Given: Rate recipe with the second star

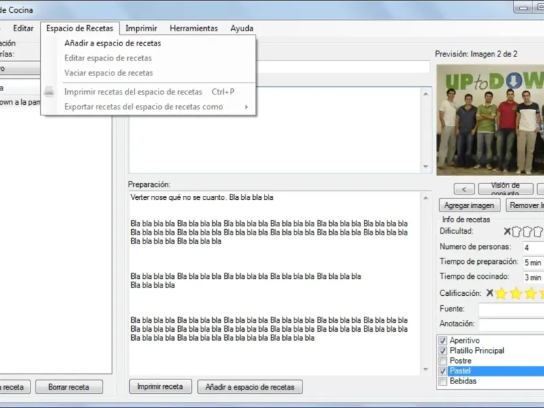Looking at the screenshot, I should [x=516, y=294].
